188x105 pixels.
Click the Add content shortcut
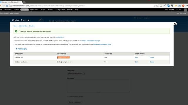(4, 13)
